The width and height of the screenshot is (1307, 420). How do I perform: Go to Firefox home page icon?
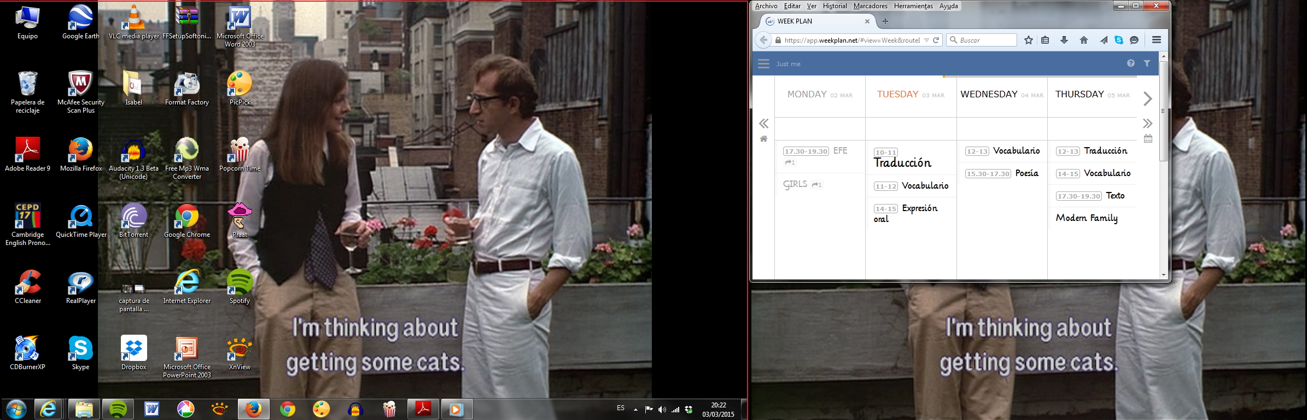coord(1084,40)
